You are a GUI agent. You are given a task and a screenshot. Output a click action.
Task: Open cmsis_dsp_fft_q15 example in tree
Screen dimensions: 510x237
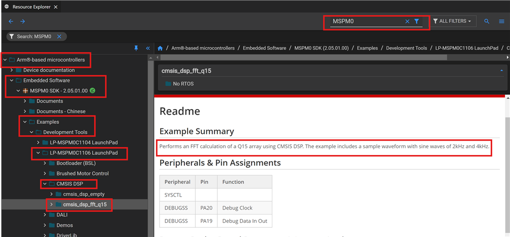pyautogui.click(x=85, y=204)
